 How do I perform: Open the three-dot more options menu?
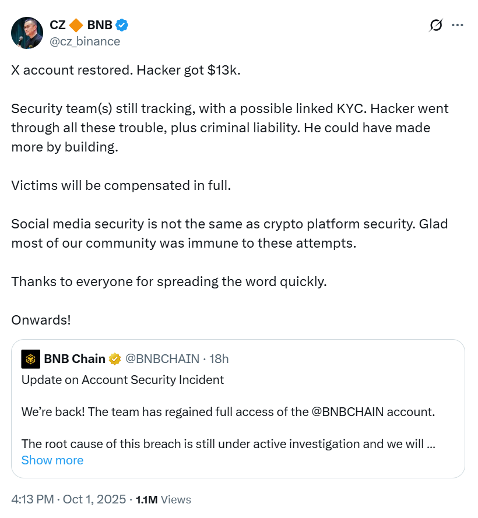(458, 25)
